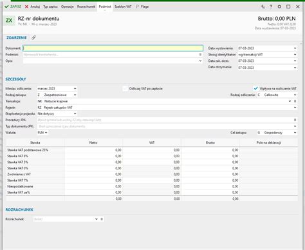
Task: Click the Netto column header
Action: pyautogui.click(x=93, y=142)
